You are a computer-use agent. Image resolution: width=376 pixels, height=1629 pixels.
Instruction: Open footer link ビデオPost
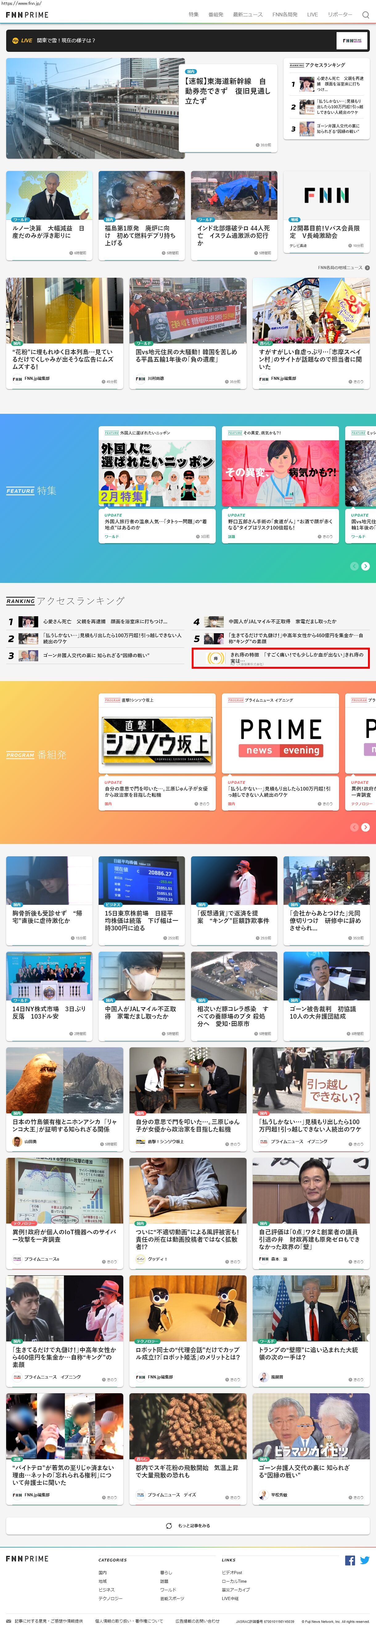pyautogui.click(x=232, y=1572)
